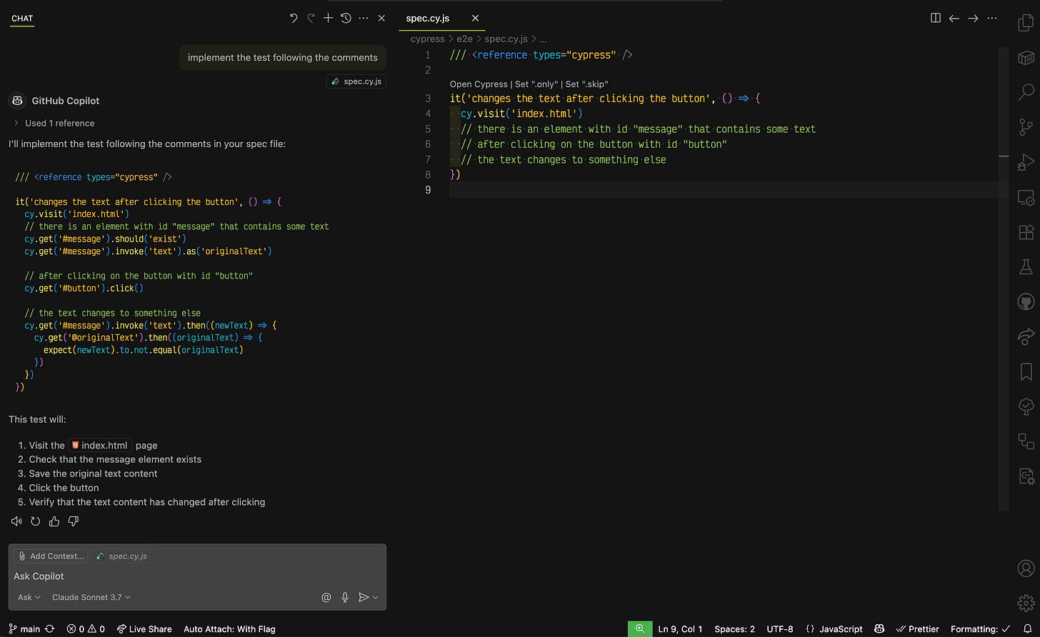The width and height of the screenshot is (1040, 637).
Task: Click Add Context button
Action: coord(50,556)
